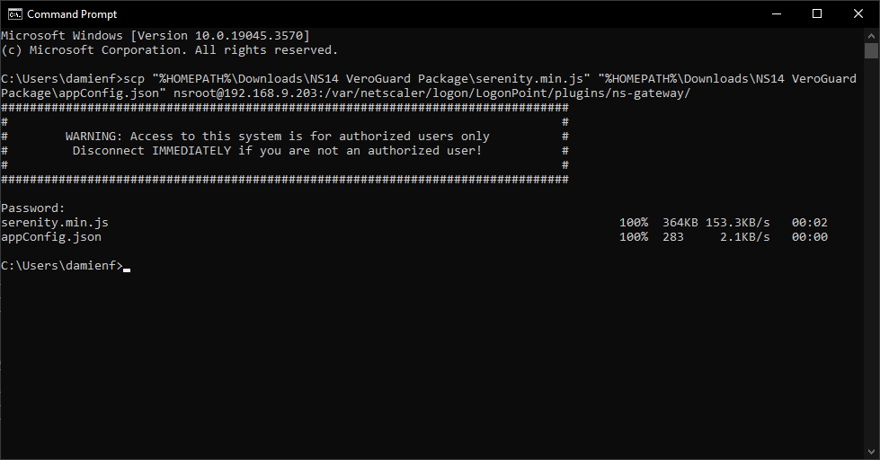This screenshot has height=460, width=880.
Task: Click the Command Prompt system menu icon
Action: (x=13, y=13)
